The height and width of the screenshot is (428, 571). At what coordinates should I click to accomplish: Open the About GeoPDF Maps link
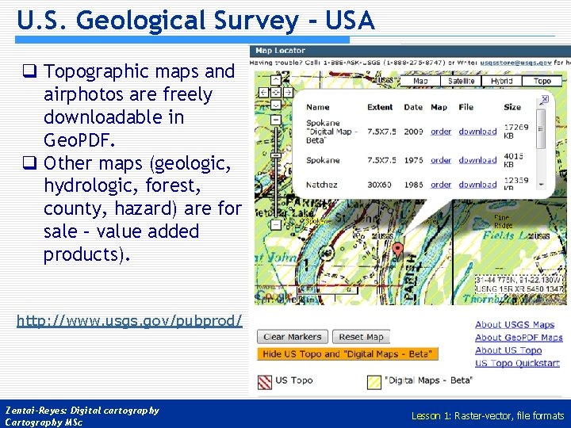click(519, 338)
